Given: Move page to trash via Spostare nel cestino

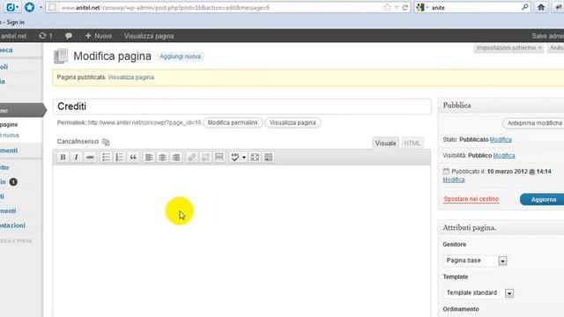Looking at the screenshot, I should (471, 199).
